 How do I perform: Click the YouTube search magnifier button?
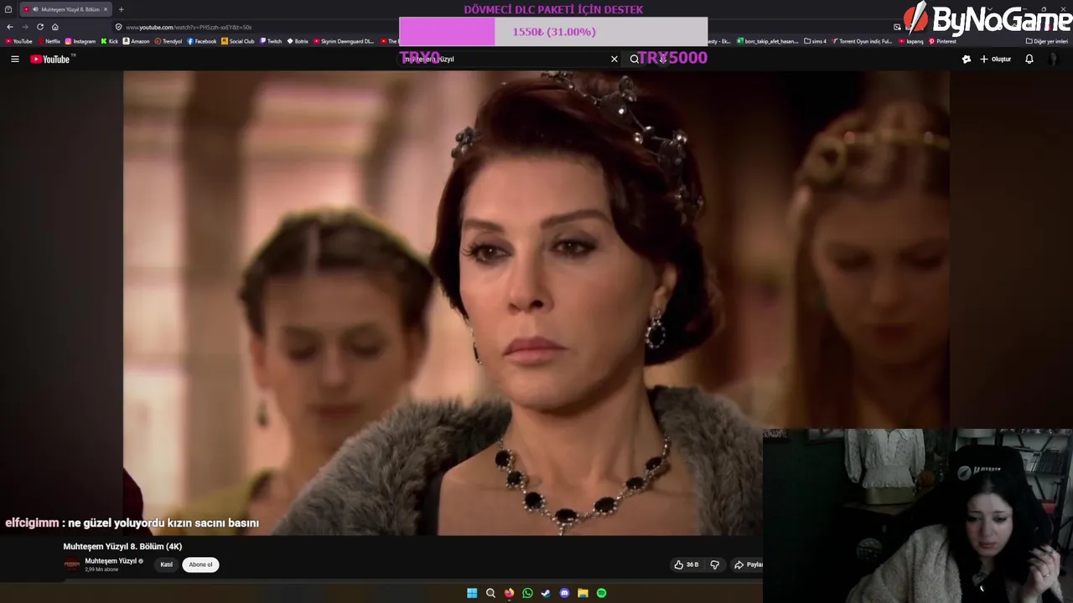(635, 59)
